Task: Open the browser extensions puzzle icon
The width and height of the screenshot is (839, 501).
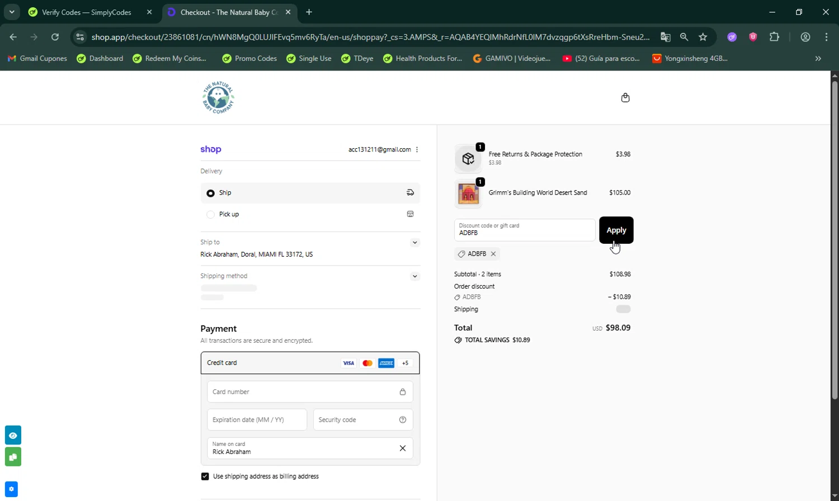Action: (774, 37)
